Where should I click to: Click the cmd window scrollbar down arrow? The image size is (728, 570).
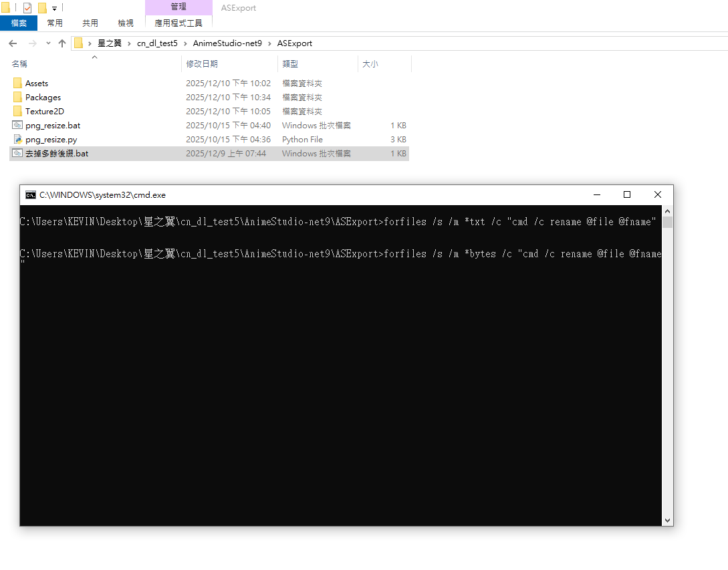click(x=667, y=520)
